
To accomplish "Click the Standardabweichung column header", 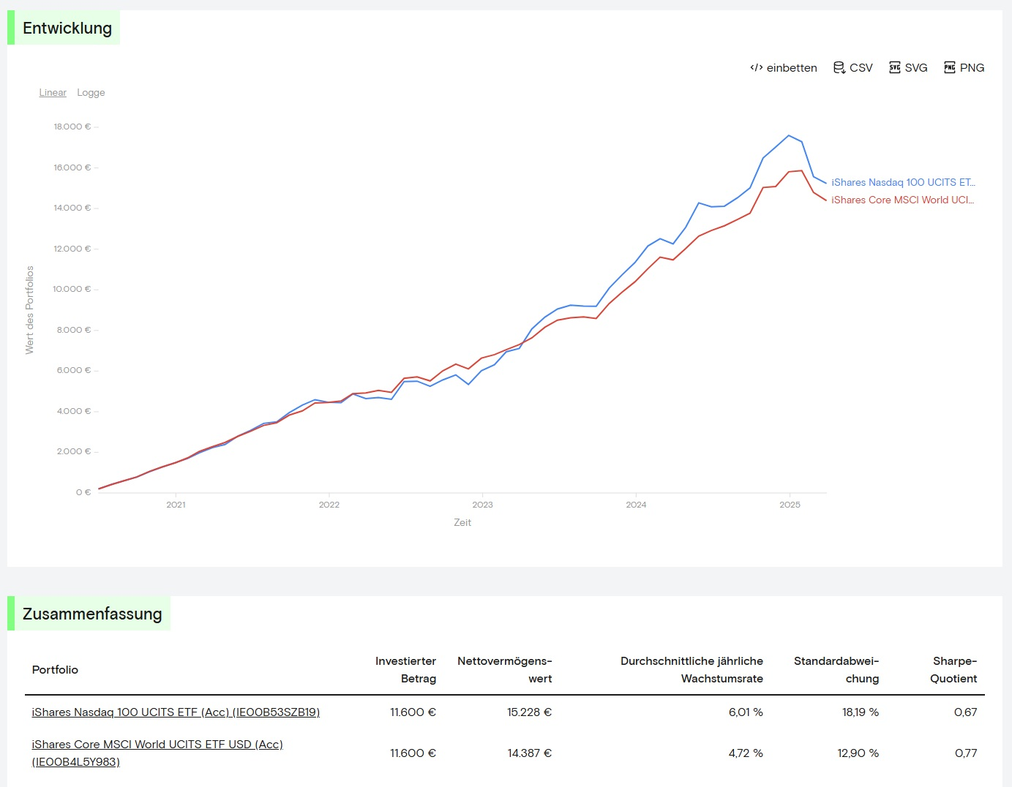I will click(836, 669).
